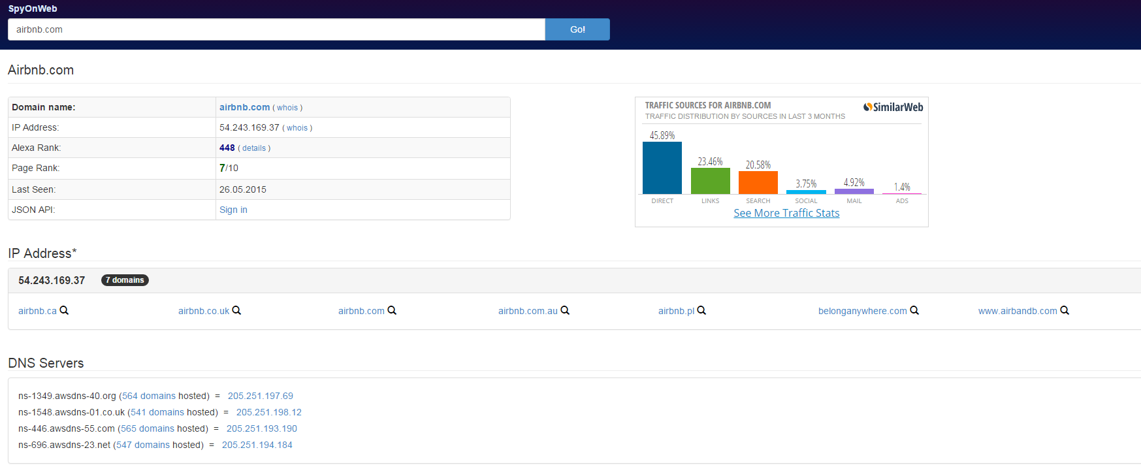Focus the domain search input field
Image resolution: width=1141 pixels, height=465 pixels.
[x=276, y=29]
